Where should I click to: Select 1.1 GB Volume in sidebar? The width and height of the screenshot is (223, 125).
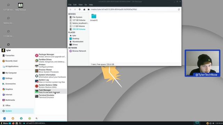pyautogui.click(x=78, y=26)
